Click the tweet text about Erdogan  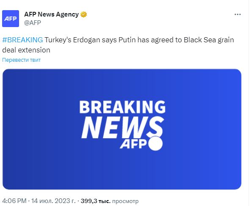click(118, 45)
